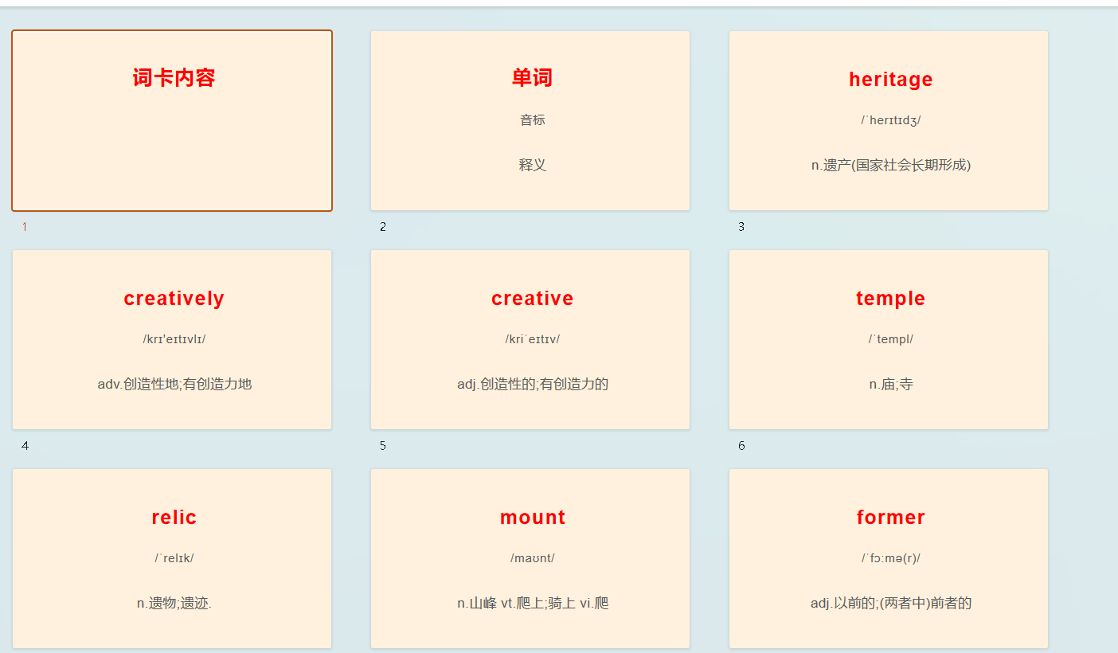Viewport: 1118px width, 653px height.
Task: Click definition adj.以前的;(两者中)前者的
Action: click(891, 603)
